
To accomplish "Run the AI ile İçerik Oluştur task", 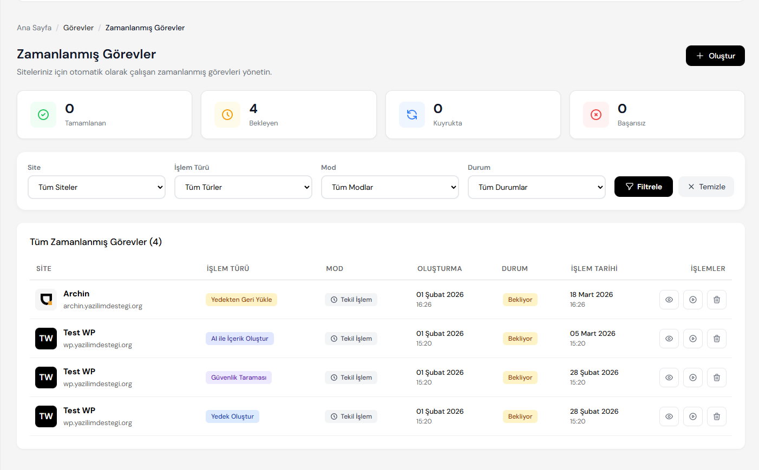I will point(692,339).
